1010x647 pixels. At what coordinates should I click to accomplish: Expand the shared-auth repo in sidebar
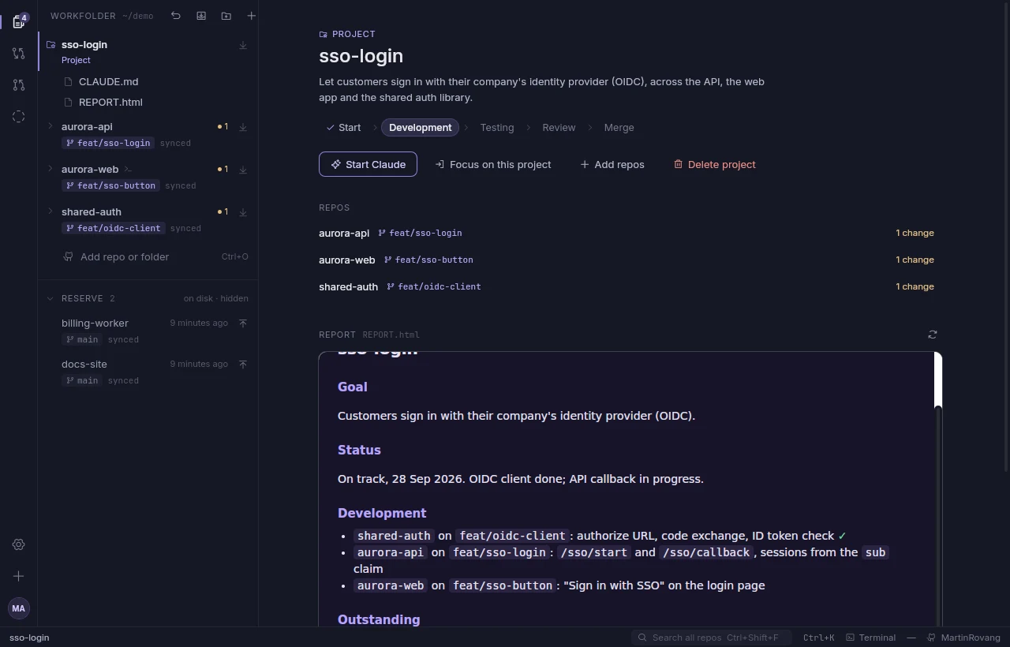click(50, 211)
